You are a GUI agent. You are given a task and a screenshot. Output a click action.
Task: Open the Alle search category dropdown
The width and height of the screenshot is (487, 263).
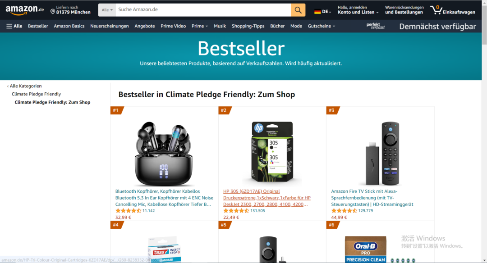[107, 10]
